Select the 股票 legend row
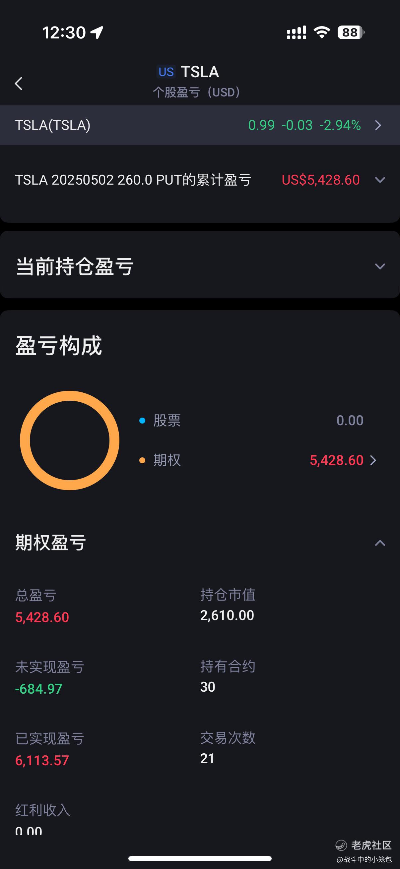 point(251,420)
